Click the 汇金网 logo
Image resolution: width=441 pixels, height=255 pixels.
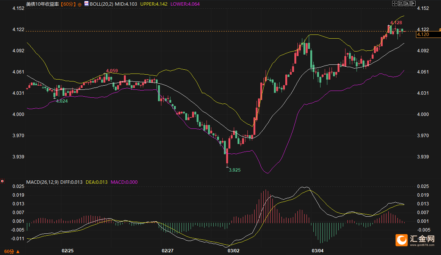pos(416,240)
